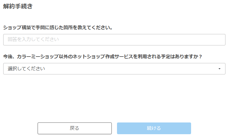Open the 選択してください dropdown

click(114, 69)
